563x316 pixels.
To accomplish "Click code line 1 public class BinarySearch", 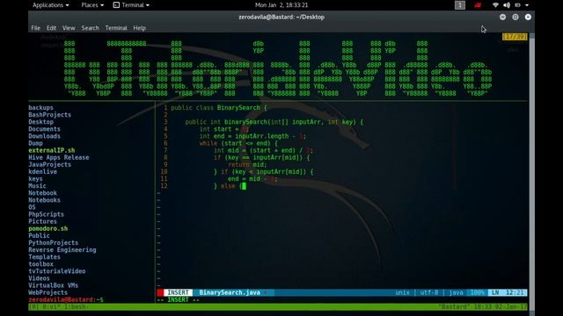I will pyautogui.click(x=219, y=107).
